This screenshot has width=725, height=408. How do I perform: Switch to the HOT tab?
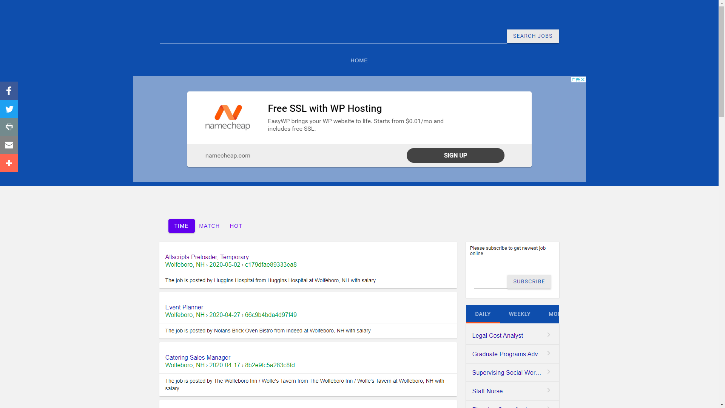pos(236,226)
